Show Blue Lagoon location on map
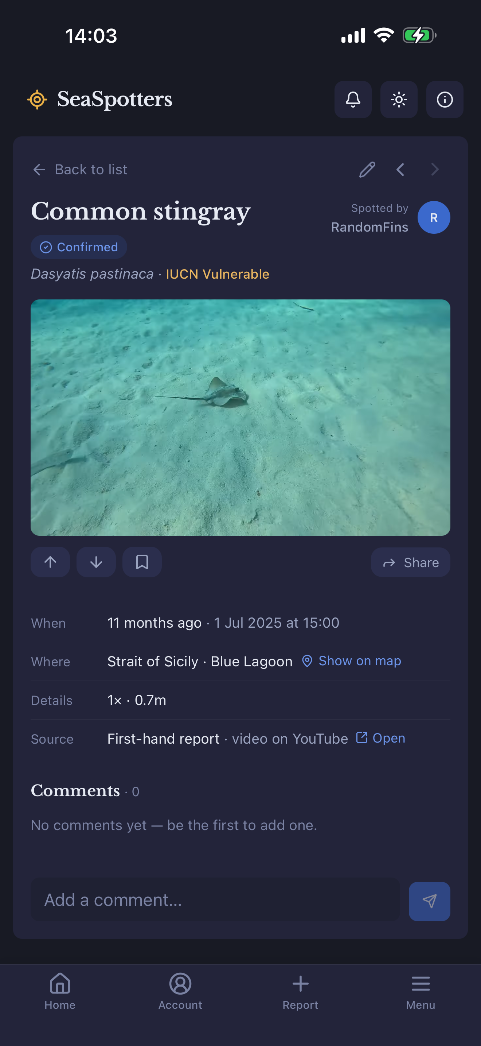This screenshot has width=481, height=1046. 351,660
